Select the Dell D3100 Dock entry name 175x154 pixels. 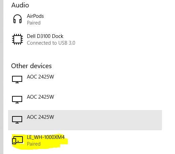(x=45, y=36)
